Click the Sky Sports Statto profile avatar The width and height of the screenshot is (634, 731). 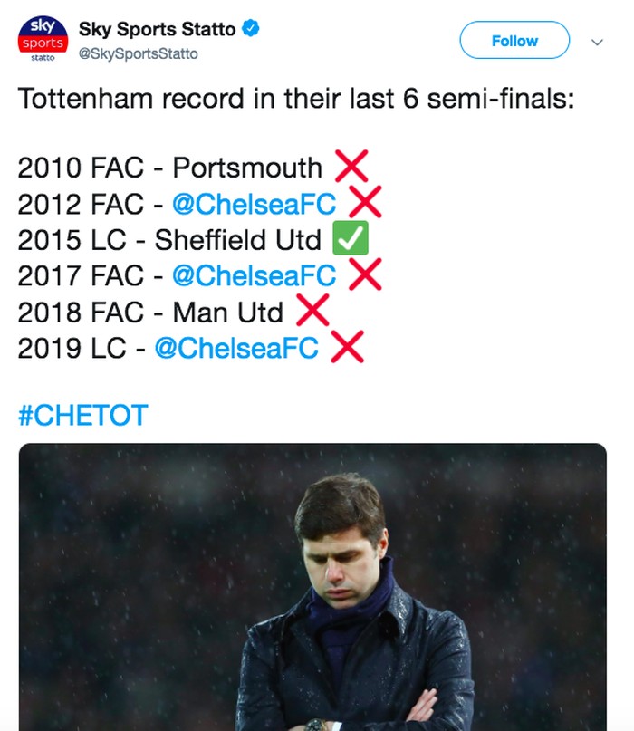tap(42, 40)
